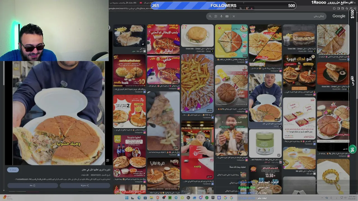Click the Lens icon on the preview image corner
Image resolution: width=358 pixels, height=201 pixels.
(107, 161)
